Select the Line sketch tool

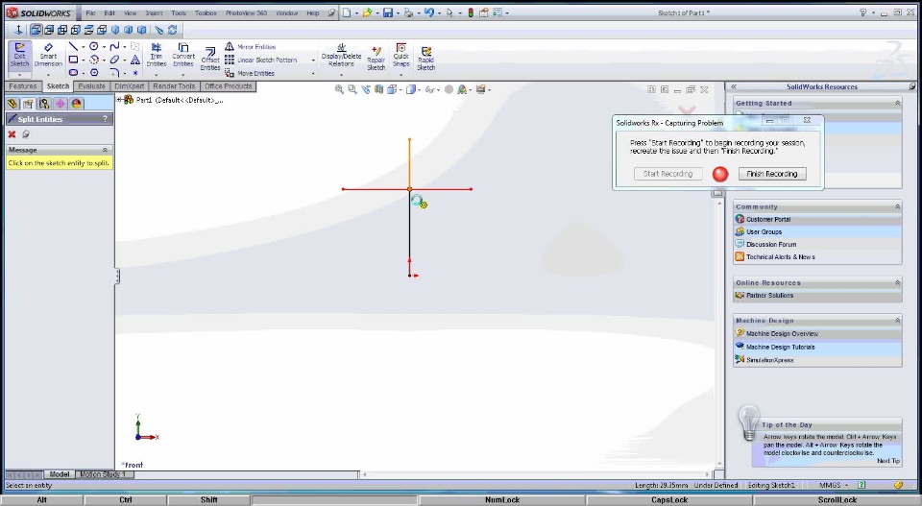[x=73, y=46]
